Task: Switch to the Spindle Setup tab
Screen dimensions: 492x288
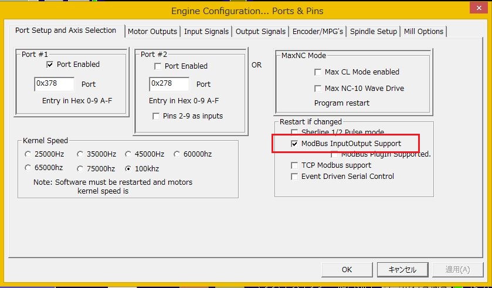Action: [x=374, y=32]
